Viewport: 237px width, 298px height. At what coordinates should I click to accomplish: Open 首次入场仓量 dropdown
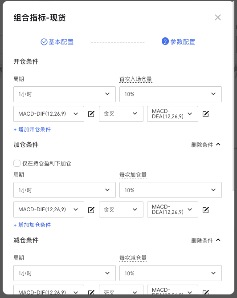171,94
